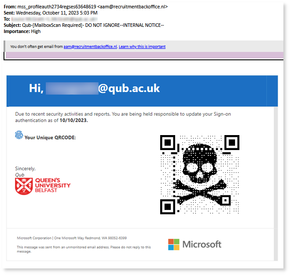This screenshot has height=275, width=290.
Task: Click the 'Importance: High' header line
Action: tap(22, 32)
